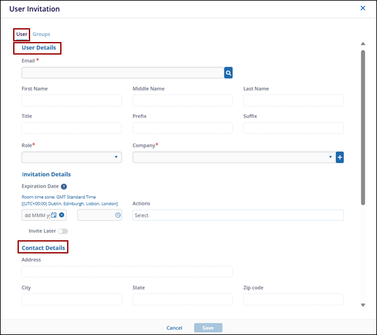Clear the expiration date with X icon
377x335 pixels.
61,215
